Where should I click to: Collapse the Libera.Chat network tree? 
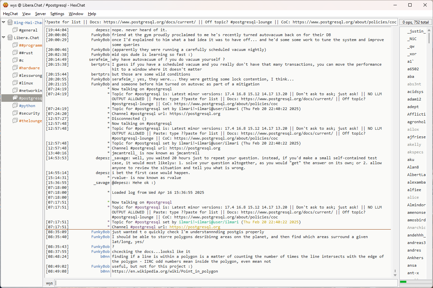[x=4, y=38]
